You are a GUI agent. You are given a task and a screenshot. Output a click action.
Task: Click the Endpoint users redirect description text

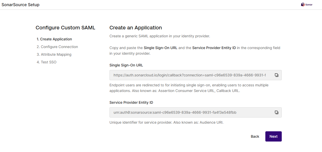coord(189,88)
